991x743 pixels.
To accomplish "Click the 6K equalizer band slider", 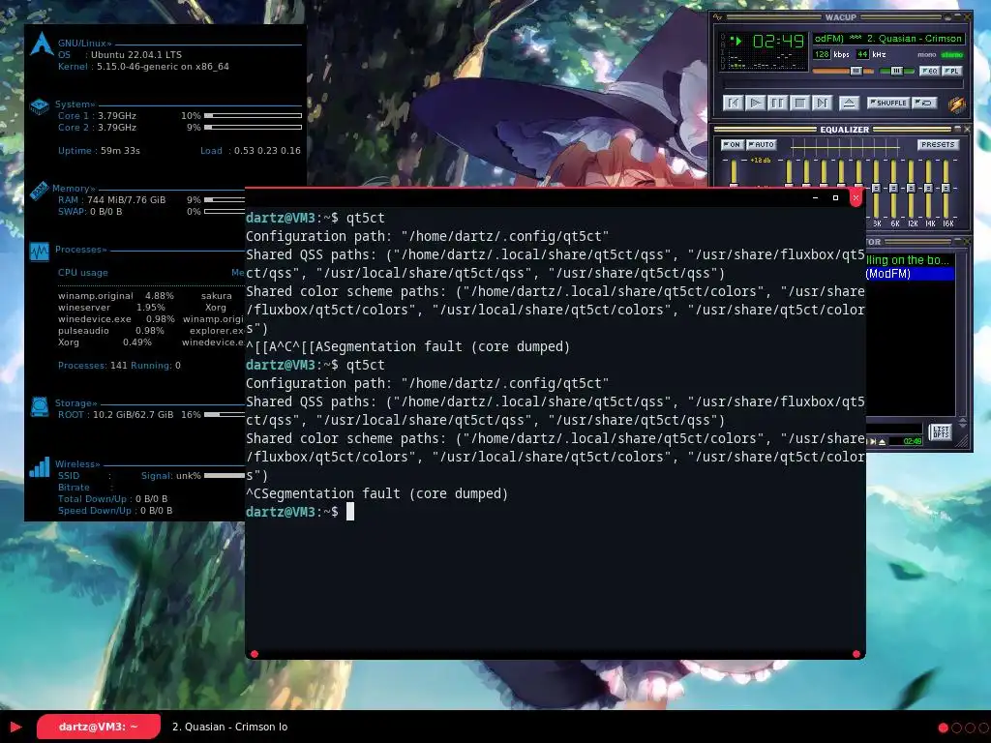I will click(x=893, y=189).
